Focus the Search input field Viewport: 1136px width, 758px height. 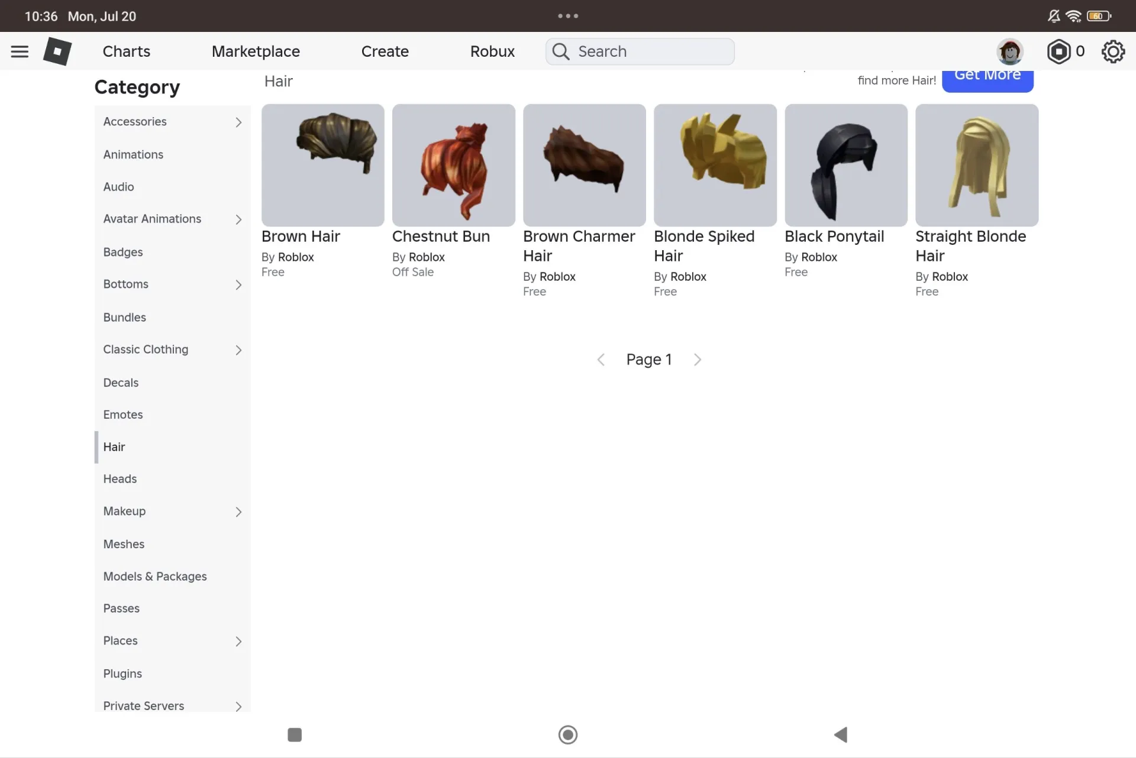point(640,51)
